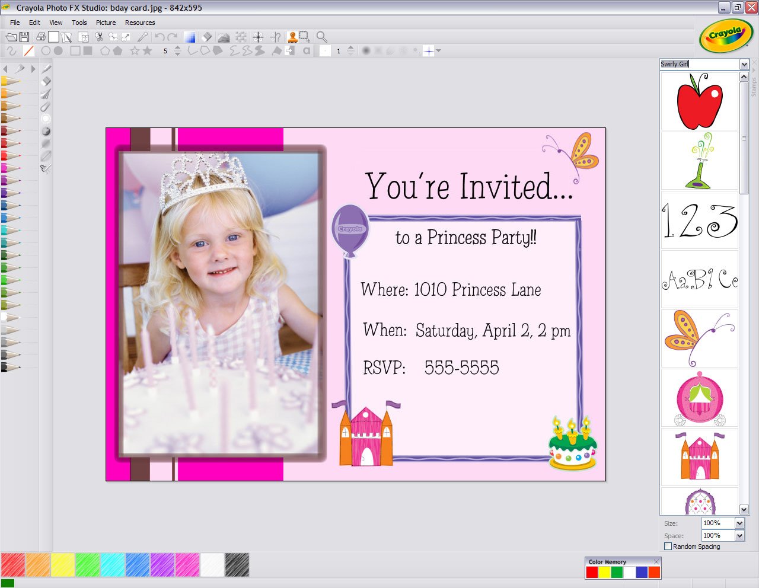Enable Random Spacing
Screen dimensions: 759x588
click(x=669, y=547)
